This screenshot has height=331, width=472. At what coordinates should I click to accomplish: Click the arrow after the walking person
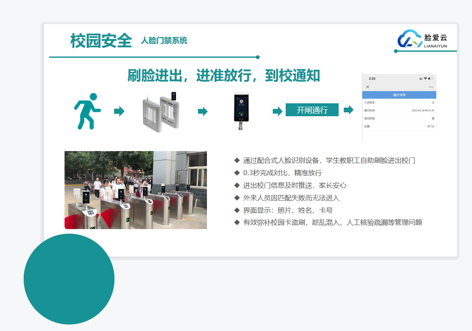point(119,111)
